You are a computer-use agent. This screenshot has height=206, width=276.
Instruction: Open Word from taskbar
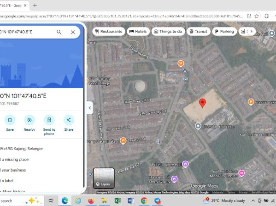coord(130,200)
